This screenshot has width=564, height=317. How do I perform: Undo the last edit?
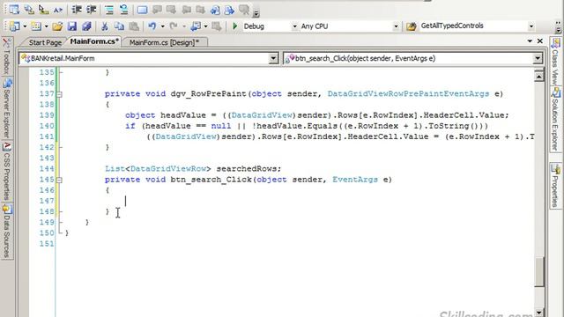click(x=152, y=26)
